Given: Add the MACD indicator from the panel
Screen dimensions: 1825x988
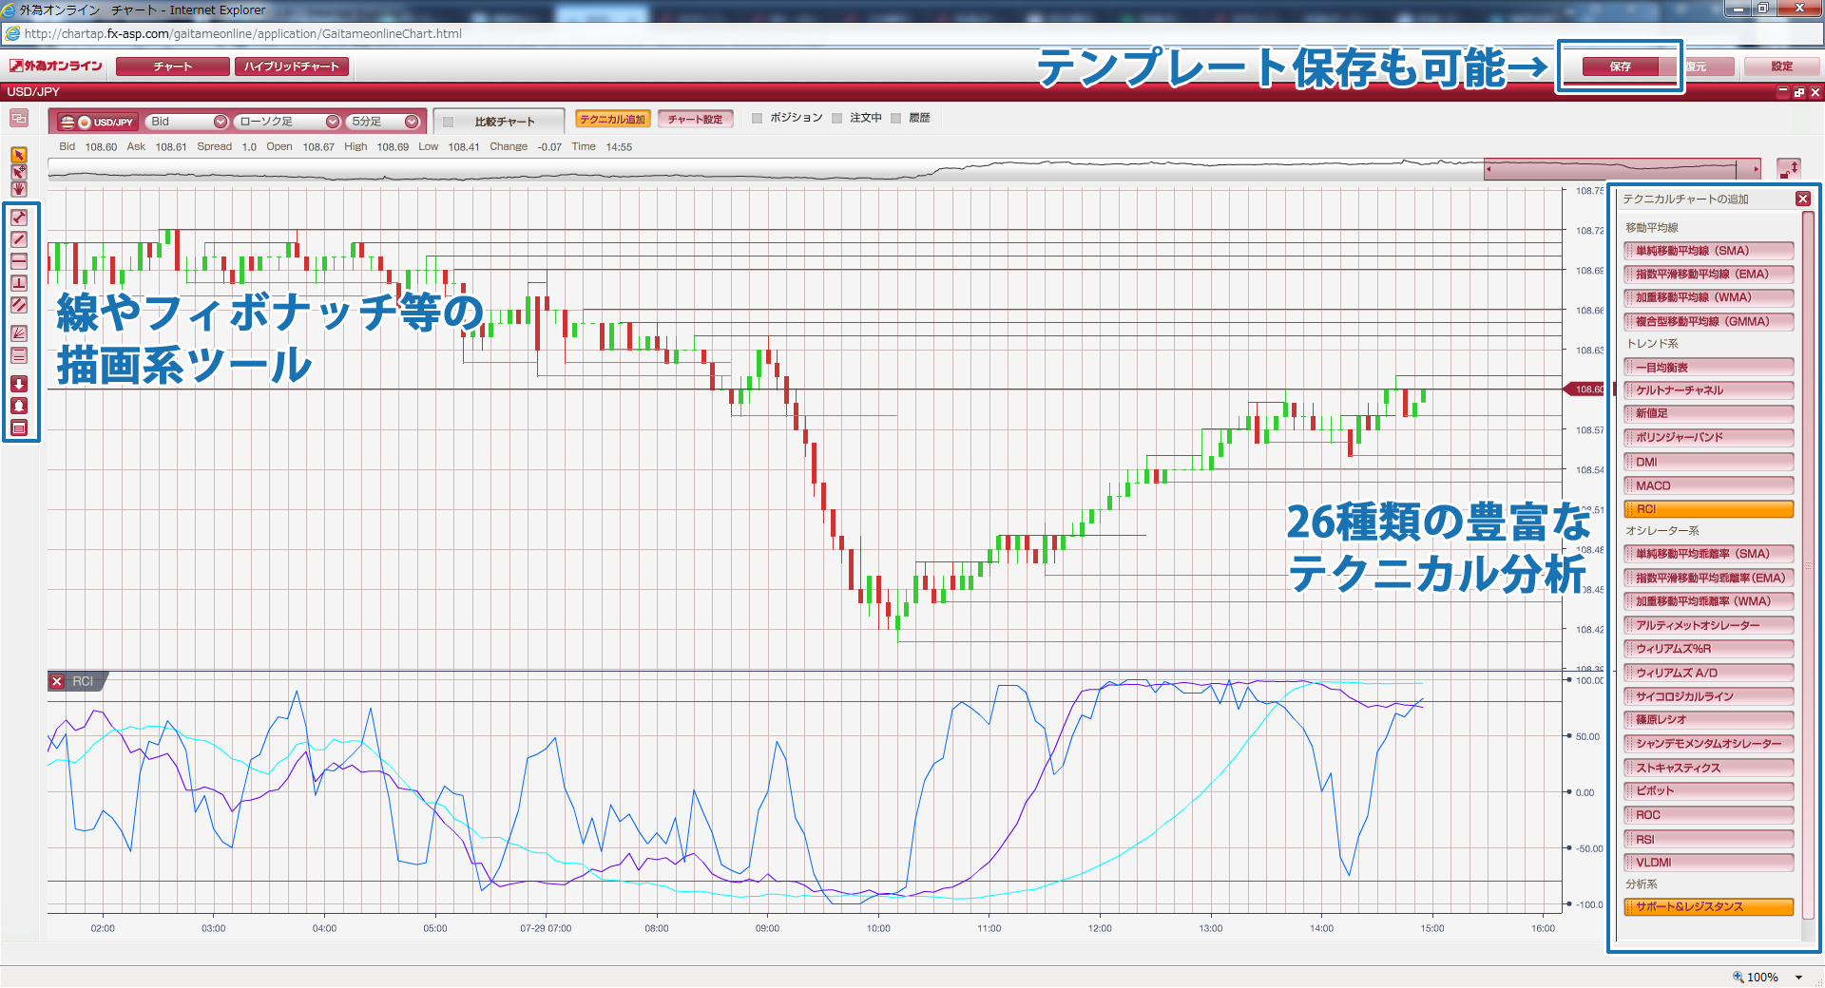Looking at the screenshot, I should pyautogui.click(x=1708, y=484).
